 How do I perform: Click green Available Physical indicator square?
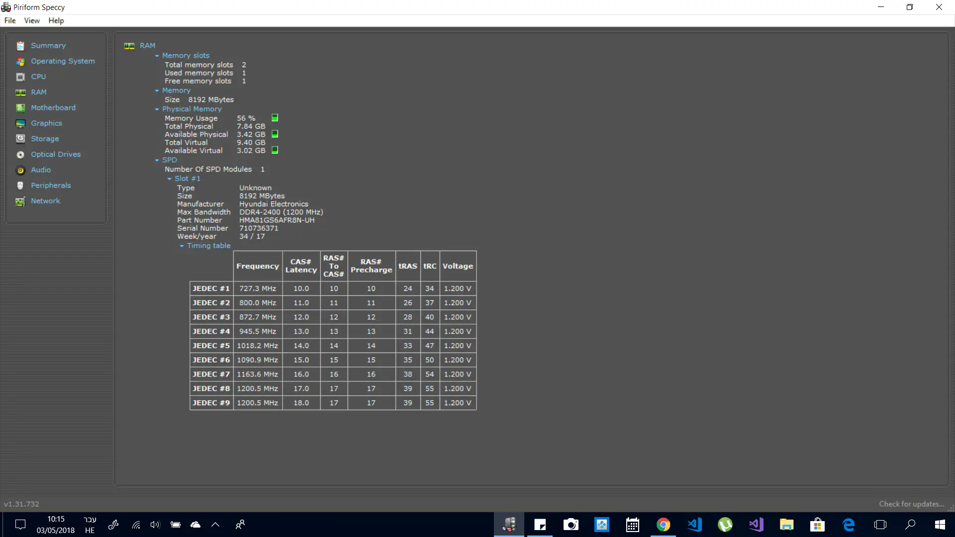[x=275, y=134]
